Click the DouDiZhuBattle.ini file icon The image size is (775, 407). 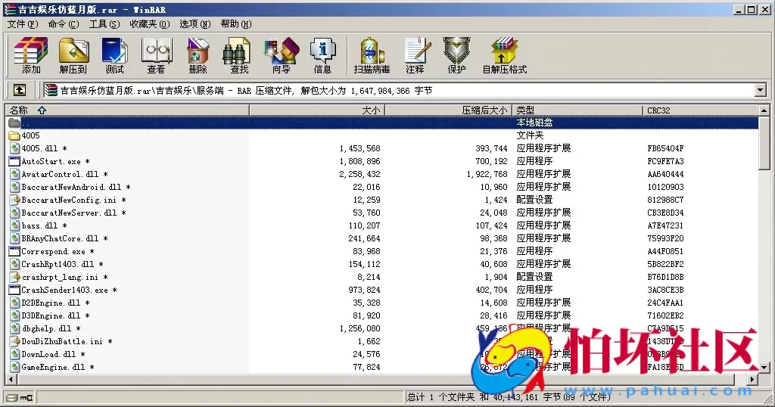pos(14,341)
